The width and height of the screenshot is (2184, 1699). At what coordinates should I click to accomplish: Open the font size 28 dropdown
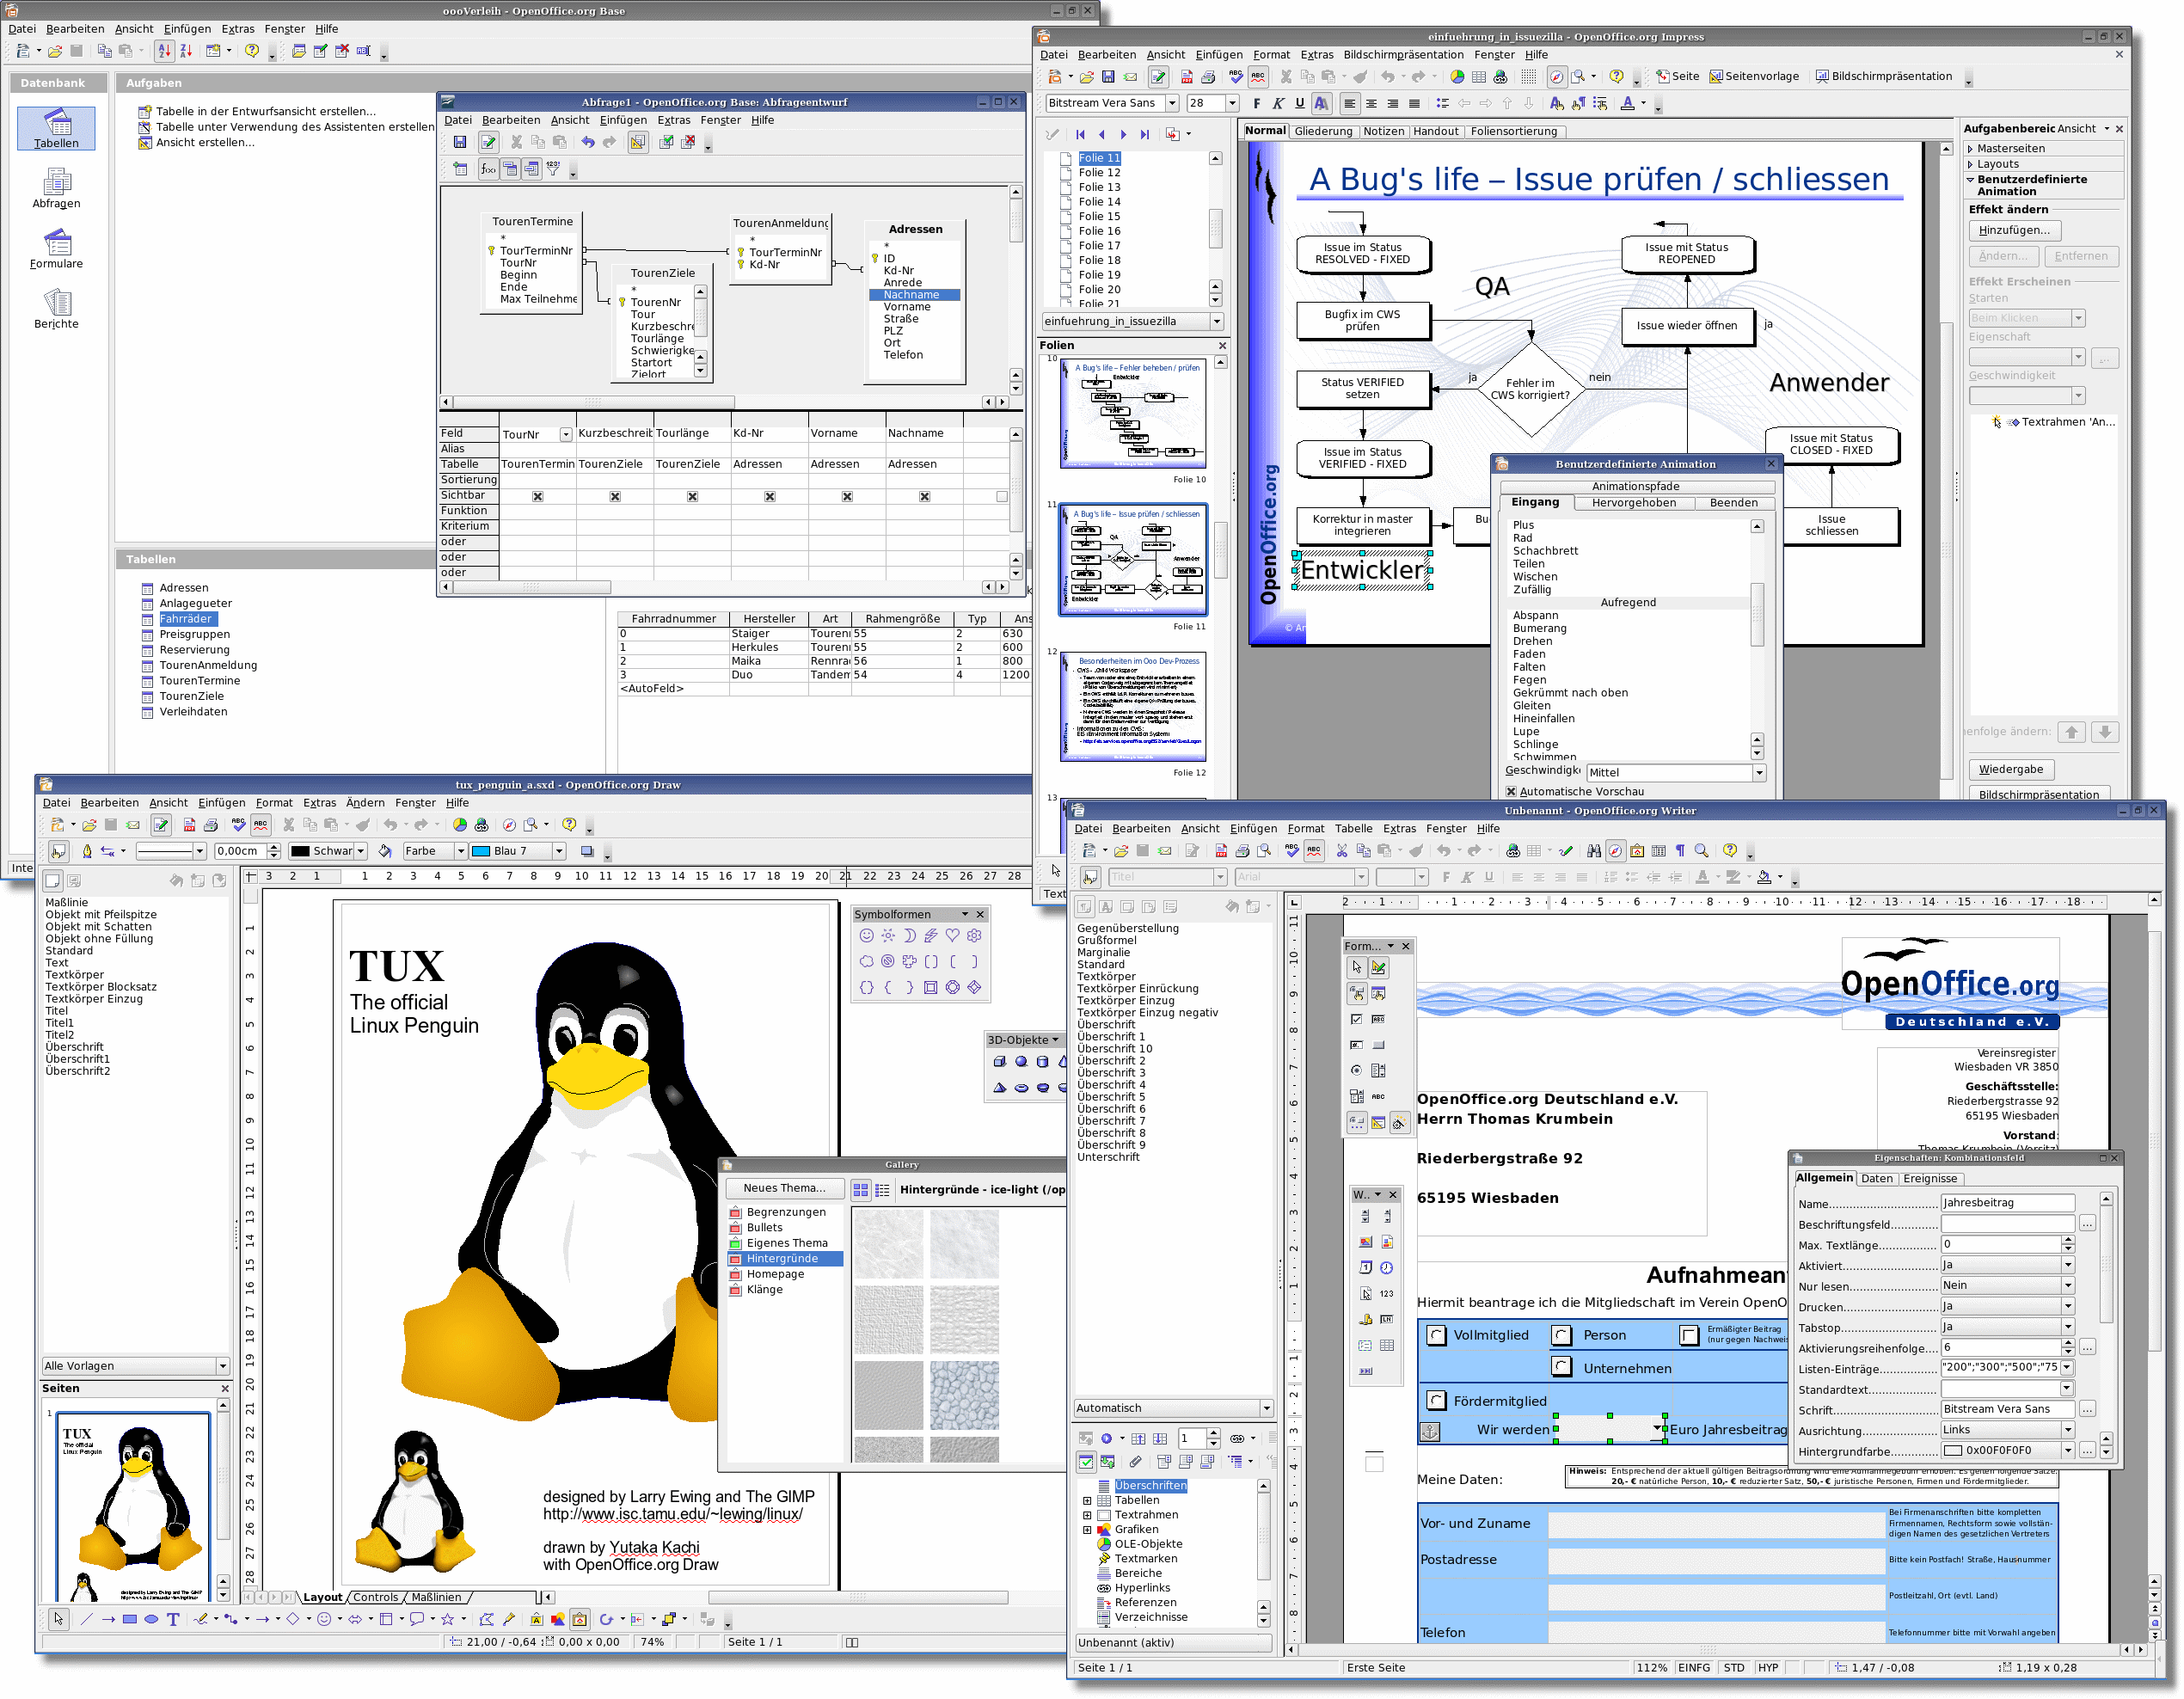(x=1232, y=103)
